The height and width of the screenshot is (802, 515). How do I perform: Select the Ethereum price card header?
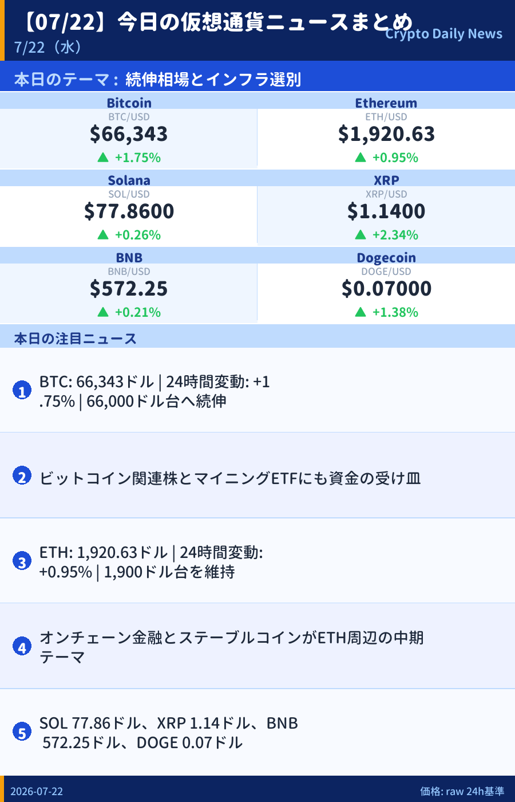[x=386, y=102]
